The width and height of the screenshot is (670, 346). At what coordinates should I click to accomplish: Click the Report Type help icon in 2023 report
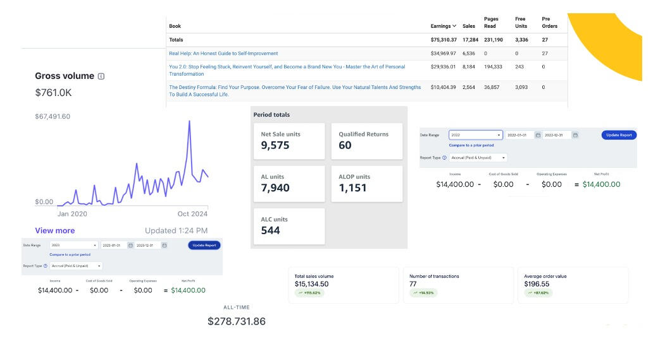click(x=46, y=266)
